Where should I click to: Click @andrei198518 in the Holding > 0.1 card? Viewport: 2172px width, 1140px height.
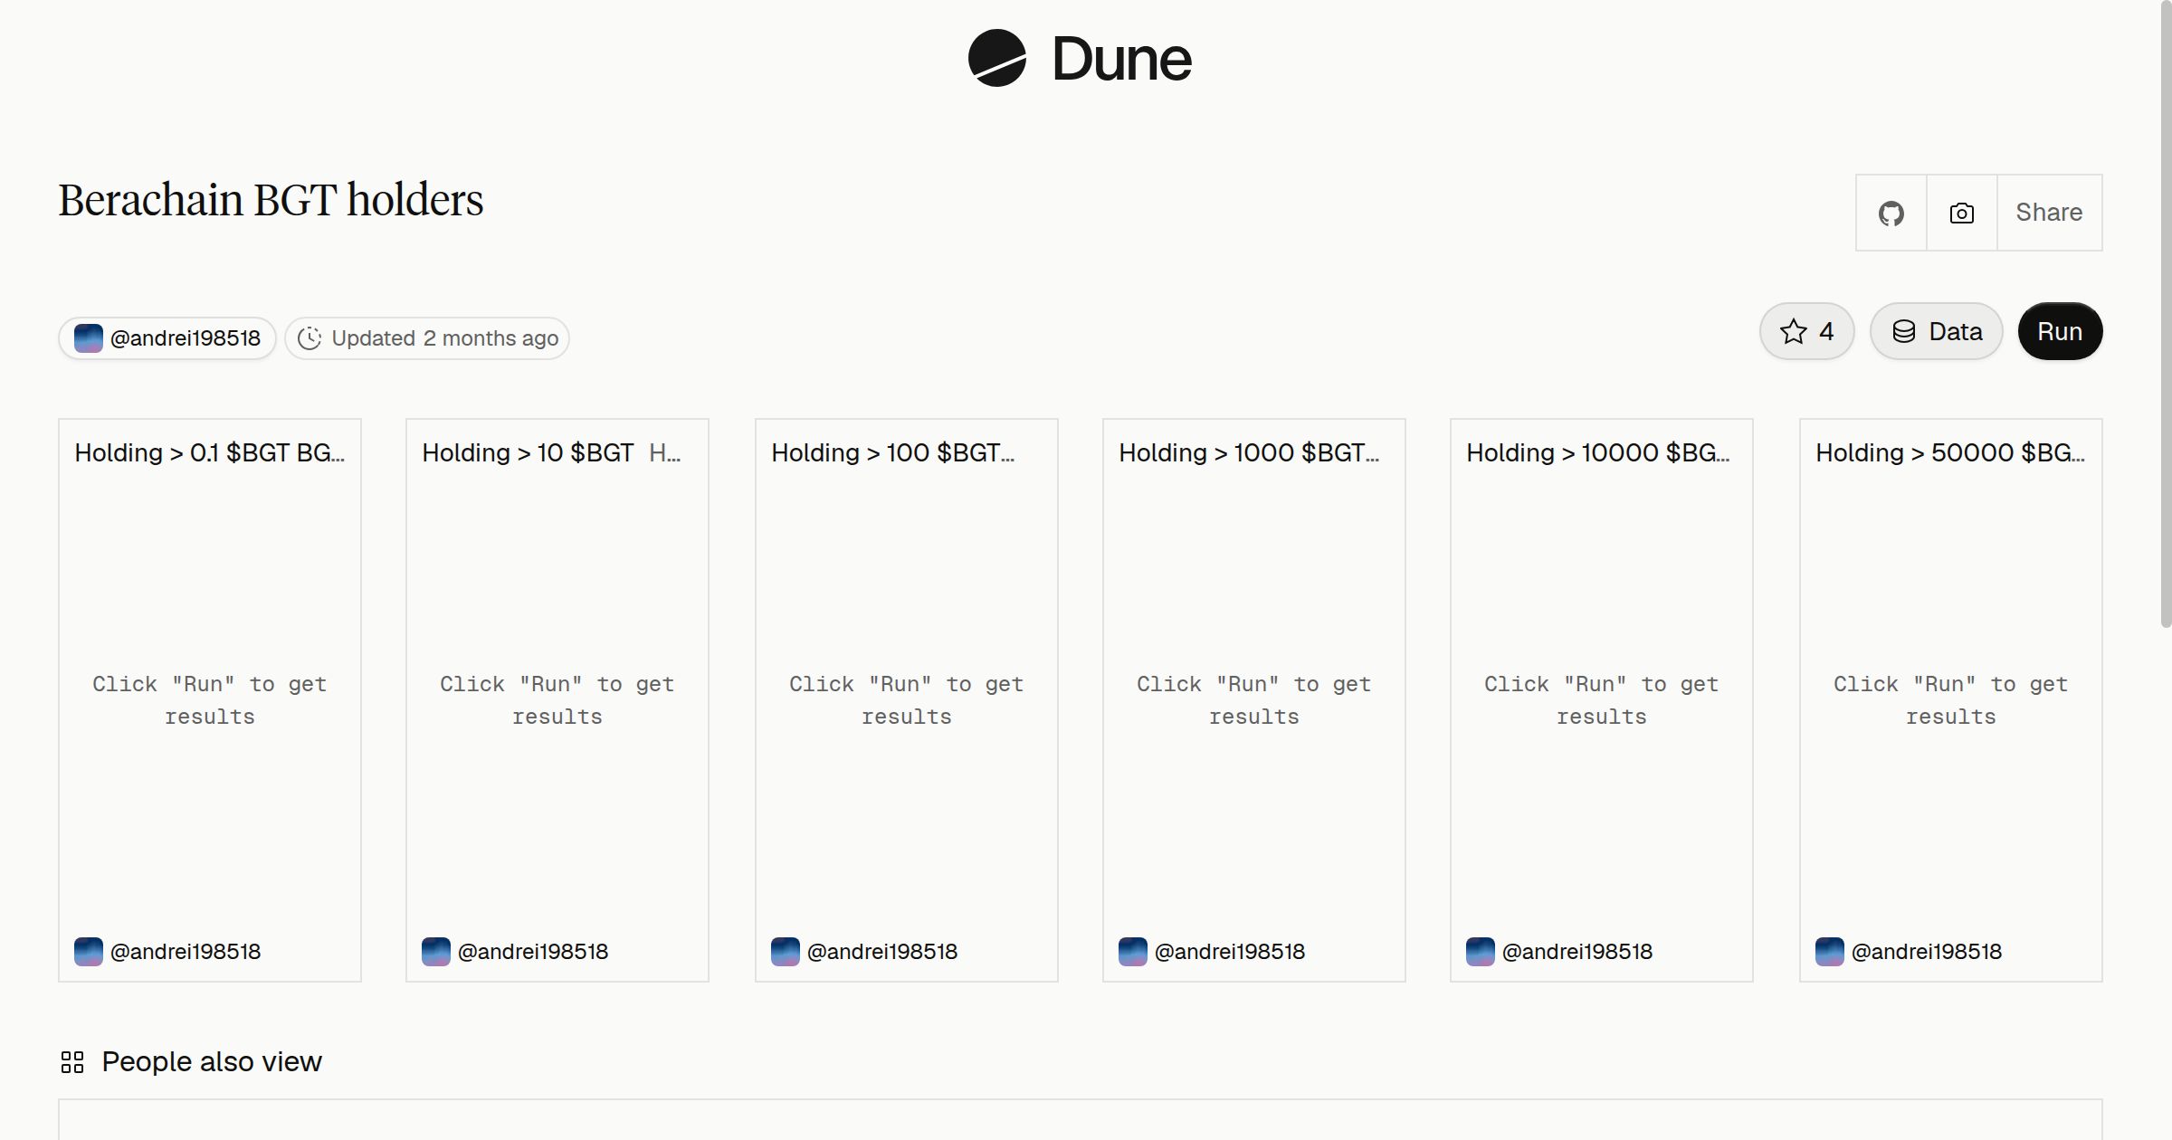[x=185, y=952]
